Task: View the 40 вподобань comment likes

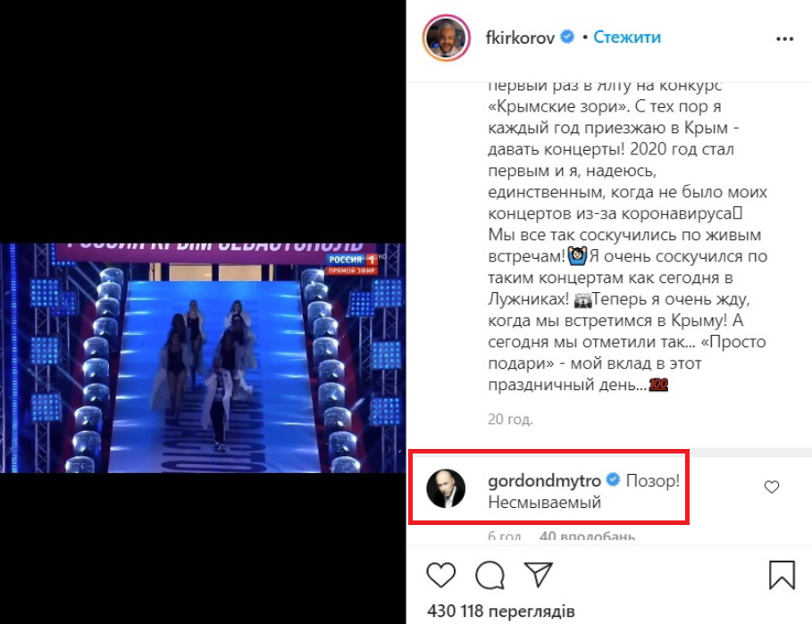Action: point(587,536)
